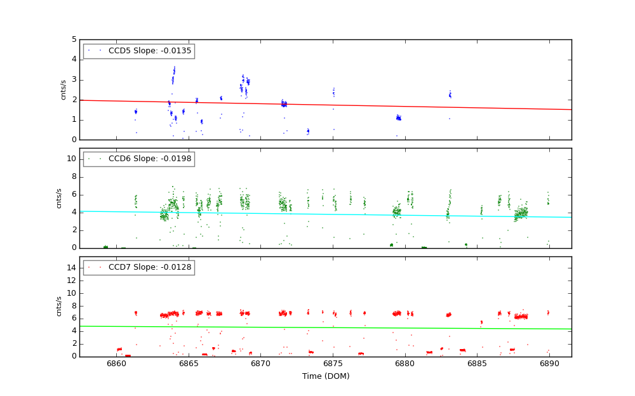Click the 6875 x-axis tick label

click(x=333, y=364)
